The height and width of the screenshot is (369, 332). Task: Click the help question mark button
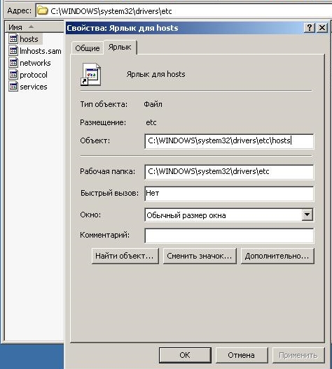tap(310, 28)
